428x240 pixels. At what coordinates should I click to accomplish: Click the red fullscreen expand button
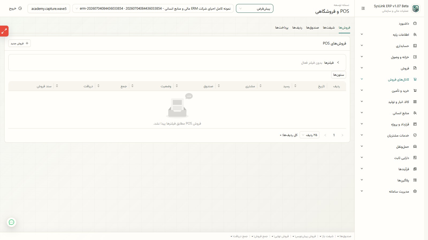(x=4, y=31)
